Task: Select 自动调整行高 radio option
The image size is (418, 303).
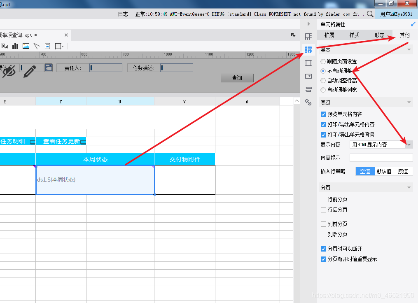Action: pyautogui.click(x=323, y=80)
